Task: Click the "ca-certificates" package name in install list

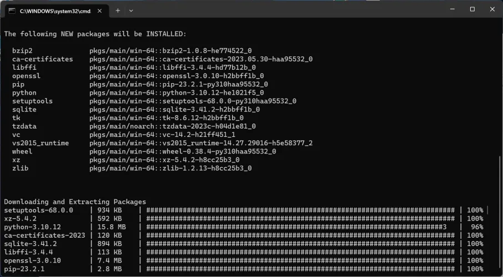Action: click(x=42, y=59)
